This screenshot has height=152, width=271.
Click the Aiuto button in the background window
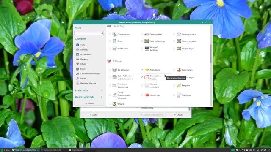point(93,115)
